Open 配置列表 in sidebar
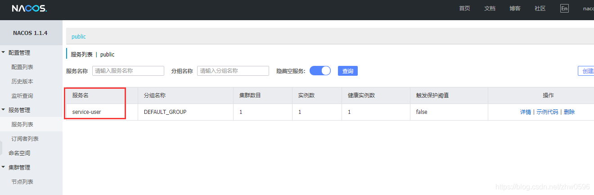Image resolution: width=594 pixels, height=195 pixels. pos(22,67)
